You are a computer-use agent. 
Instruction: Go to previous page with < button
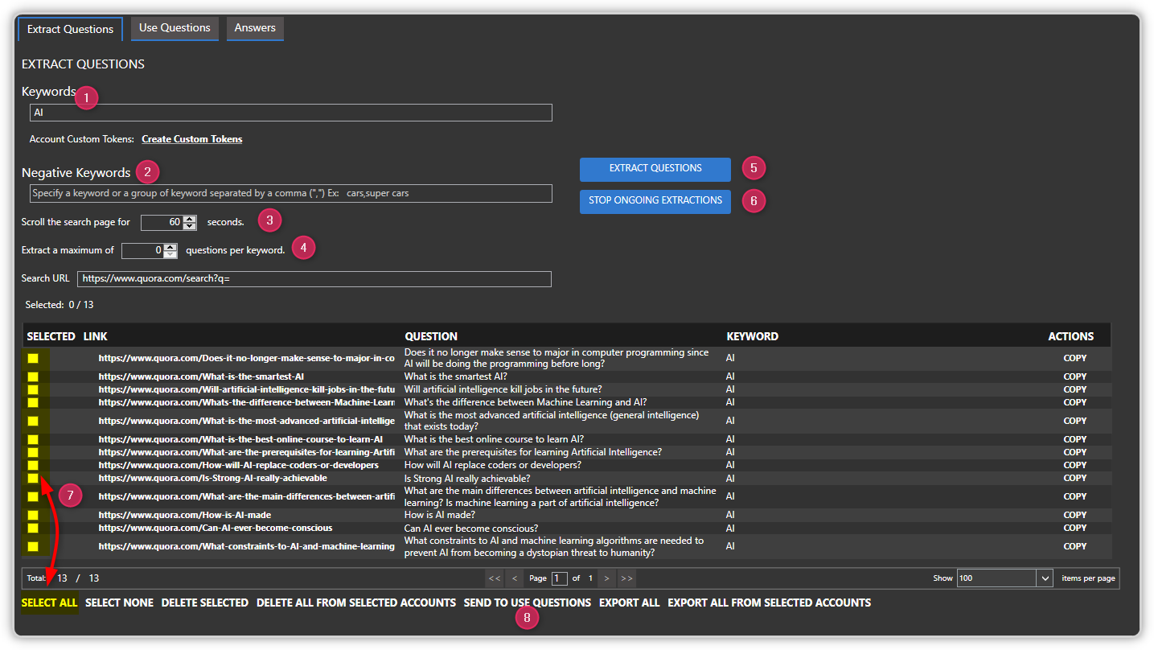point(515,578)
